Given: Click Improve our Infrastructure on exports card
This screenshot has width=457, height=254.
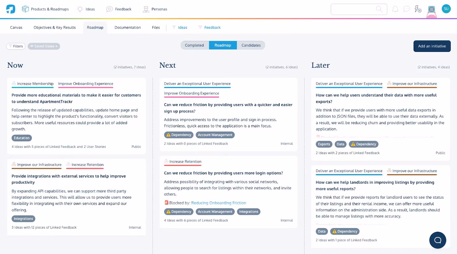Looking at the screenshot, I should point(412,84).
